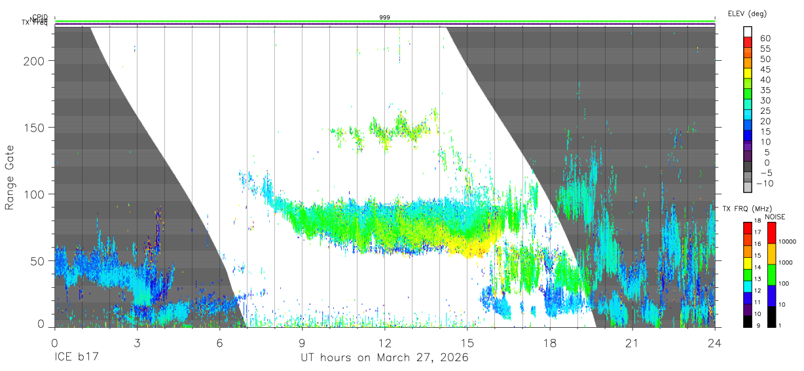Select the yellow segment of the ELEV color bar

(x=748, y=73)
